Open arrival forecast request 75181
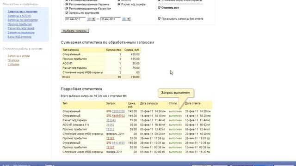Image resolution: width=296 pixels, height=166 pixels. pyautogui.click(x=110, y=138)
